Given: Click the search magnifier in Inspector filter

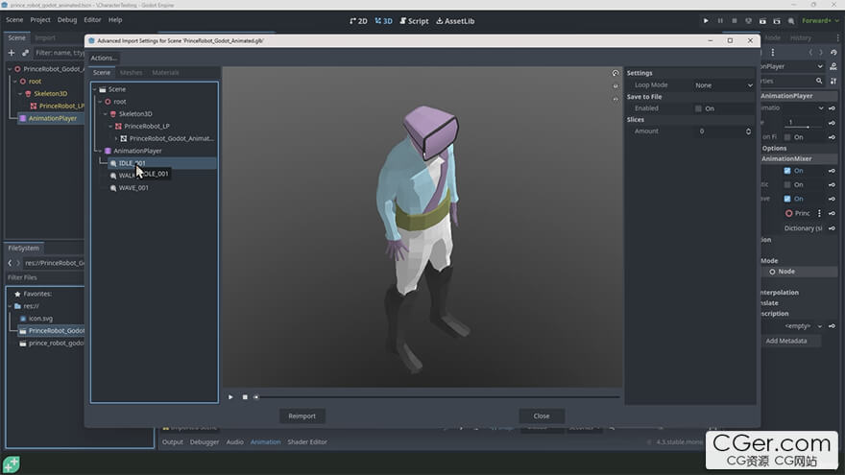Looking at the screenshot, I should click(x=819, y=81).
